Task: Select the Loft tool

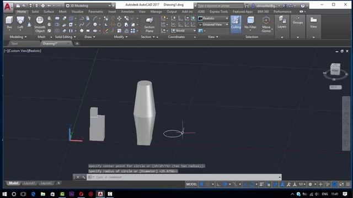Action: coord(20,23)
